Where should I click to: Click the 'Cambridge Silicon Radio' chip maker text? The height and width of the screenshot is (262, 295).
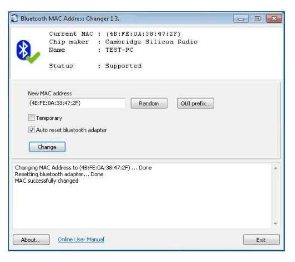[x=151, y=42]
